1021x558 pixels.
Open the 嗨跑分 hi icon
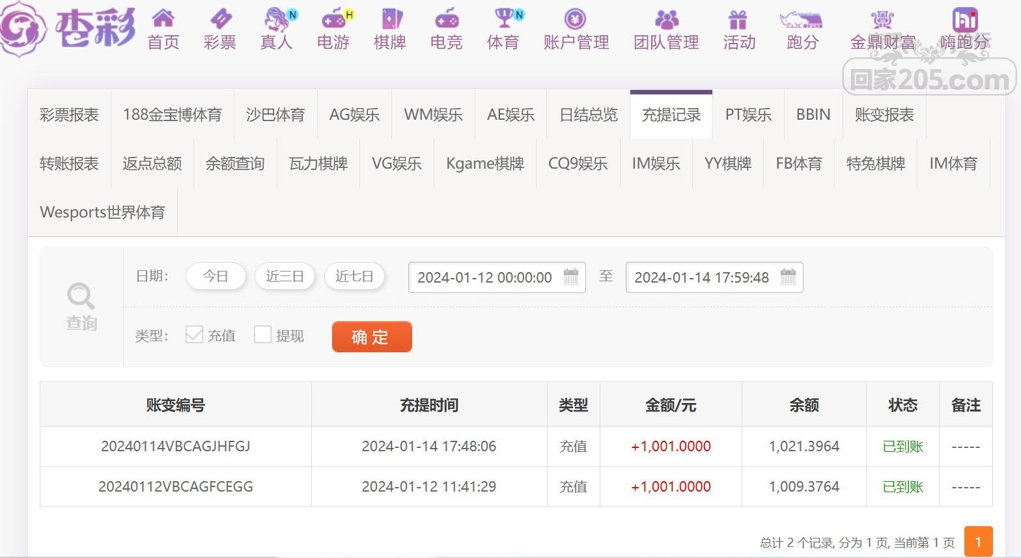(965, 19)
